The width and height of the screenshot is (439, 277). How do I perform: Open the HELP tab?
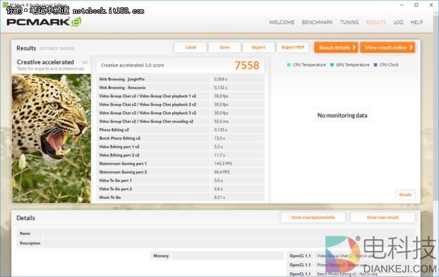pos(417,22)
